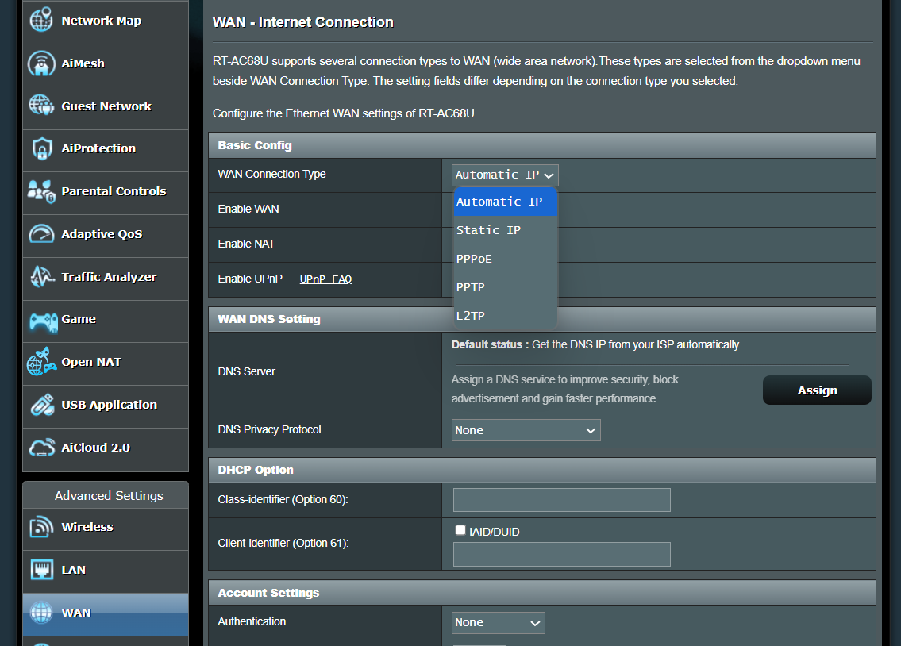Select USB Application in sidebar
Screen dimensions: 901x646
click(106, 406)
